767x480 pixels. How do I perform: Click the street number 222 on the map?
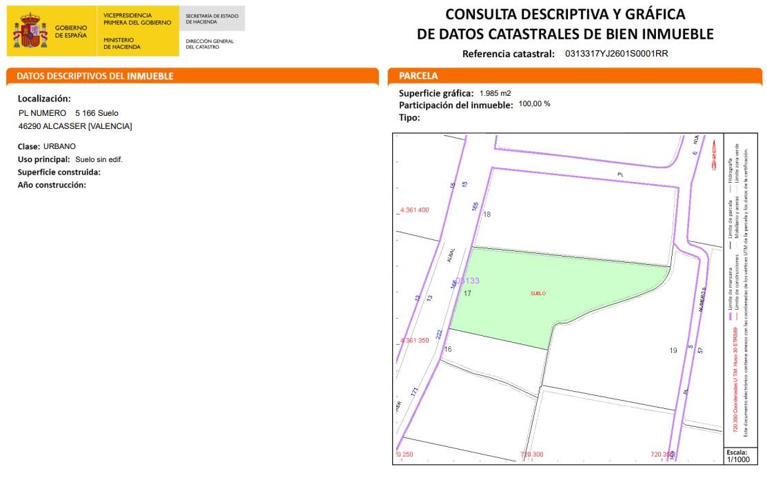tap(439, 334)
